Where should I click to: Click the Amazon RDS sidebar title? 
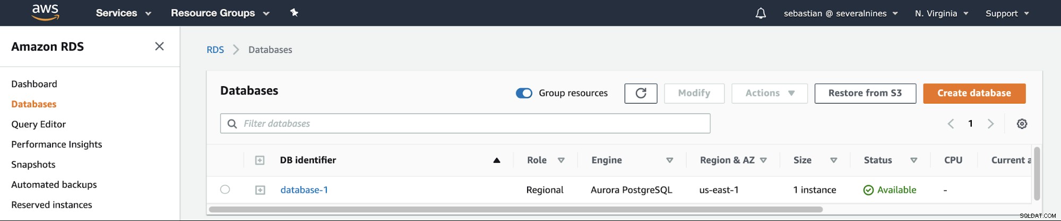coord(47,47)
